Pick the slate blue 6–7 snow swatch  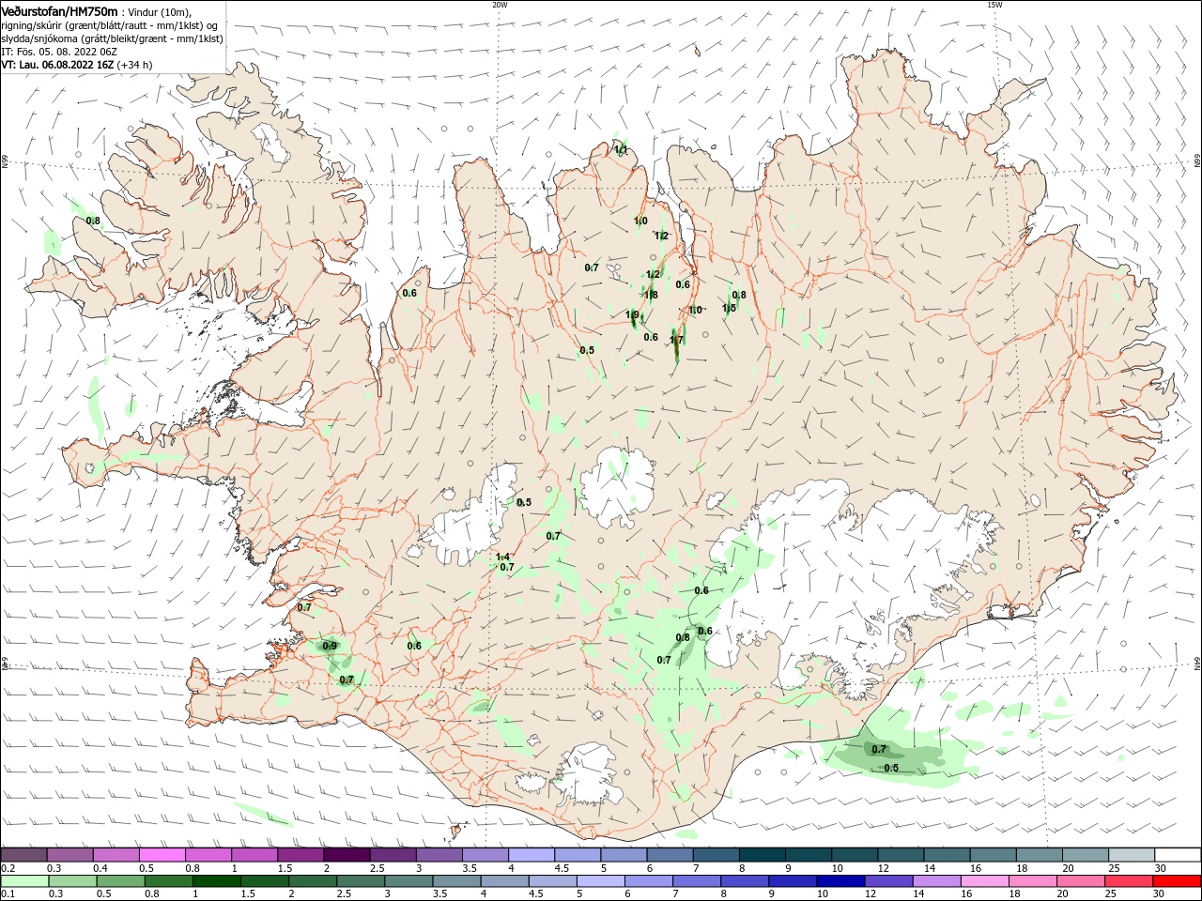pos(670,855)
